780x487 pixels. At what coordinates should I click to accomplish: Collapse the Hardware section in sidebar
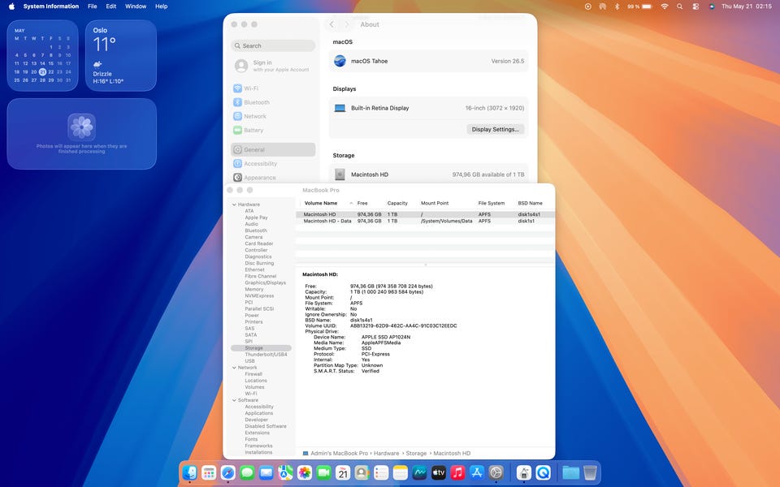pos(234,205)
